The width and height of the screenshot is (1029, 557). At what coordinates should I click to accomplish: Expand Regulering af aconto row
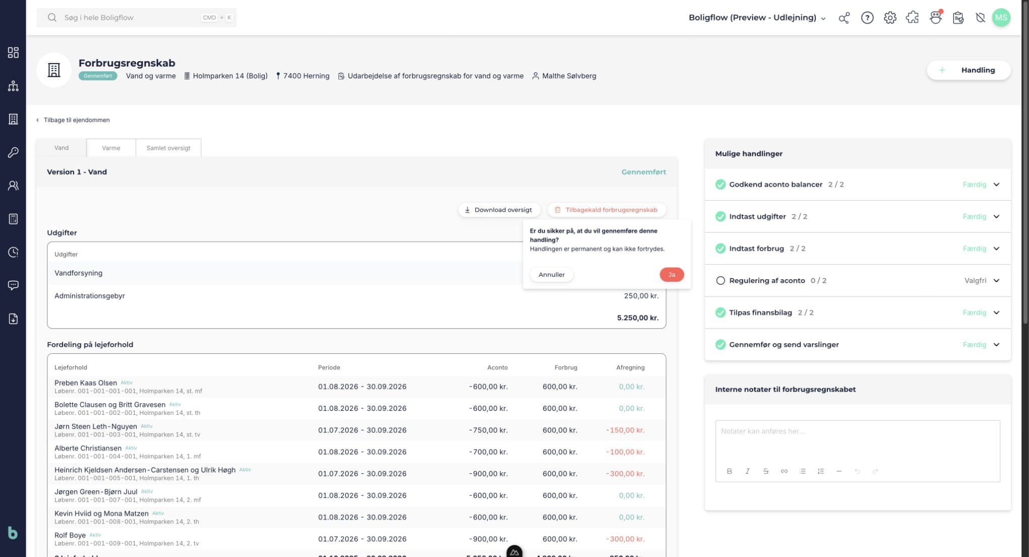coord(858,280)
